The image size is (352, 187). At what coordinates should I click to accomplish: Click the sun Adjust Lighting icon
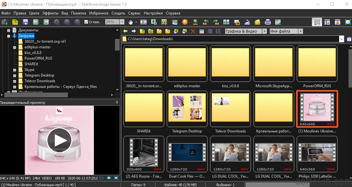pos(185,22)
